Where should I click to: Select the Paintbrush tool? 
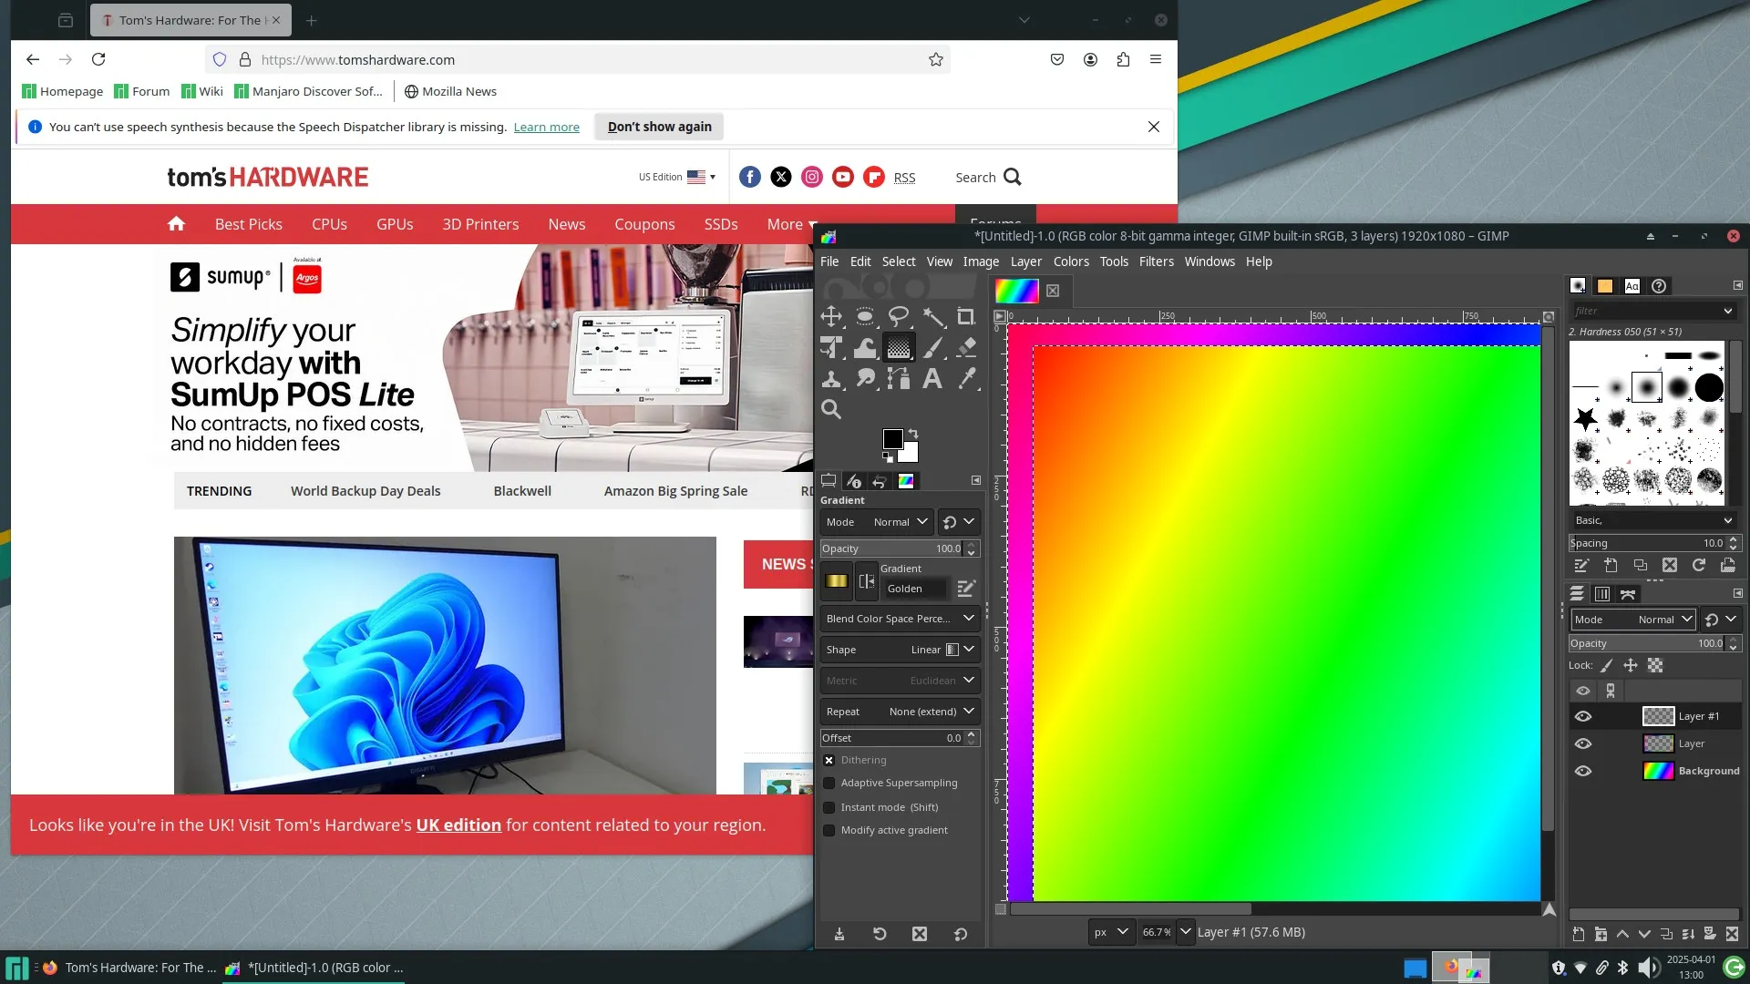[932, 348]
